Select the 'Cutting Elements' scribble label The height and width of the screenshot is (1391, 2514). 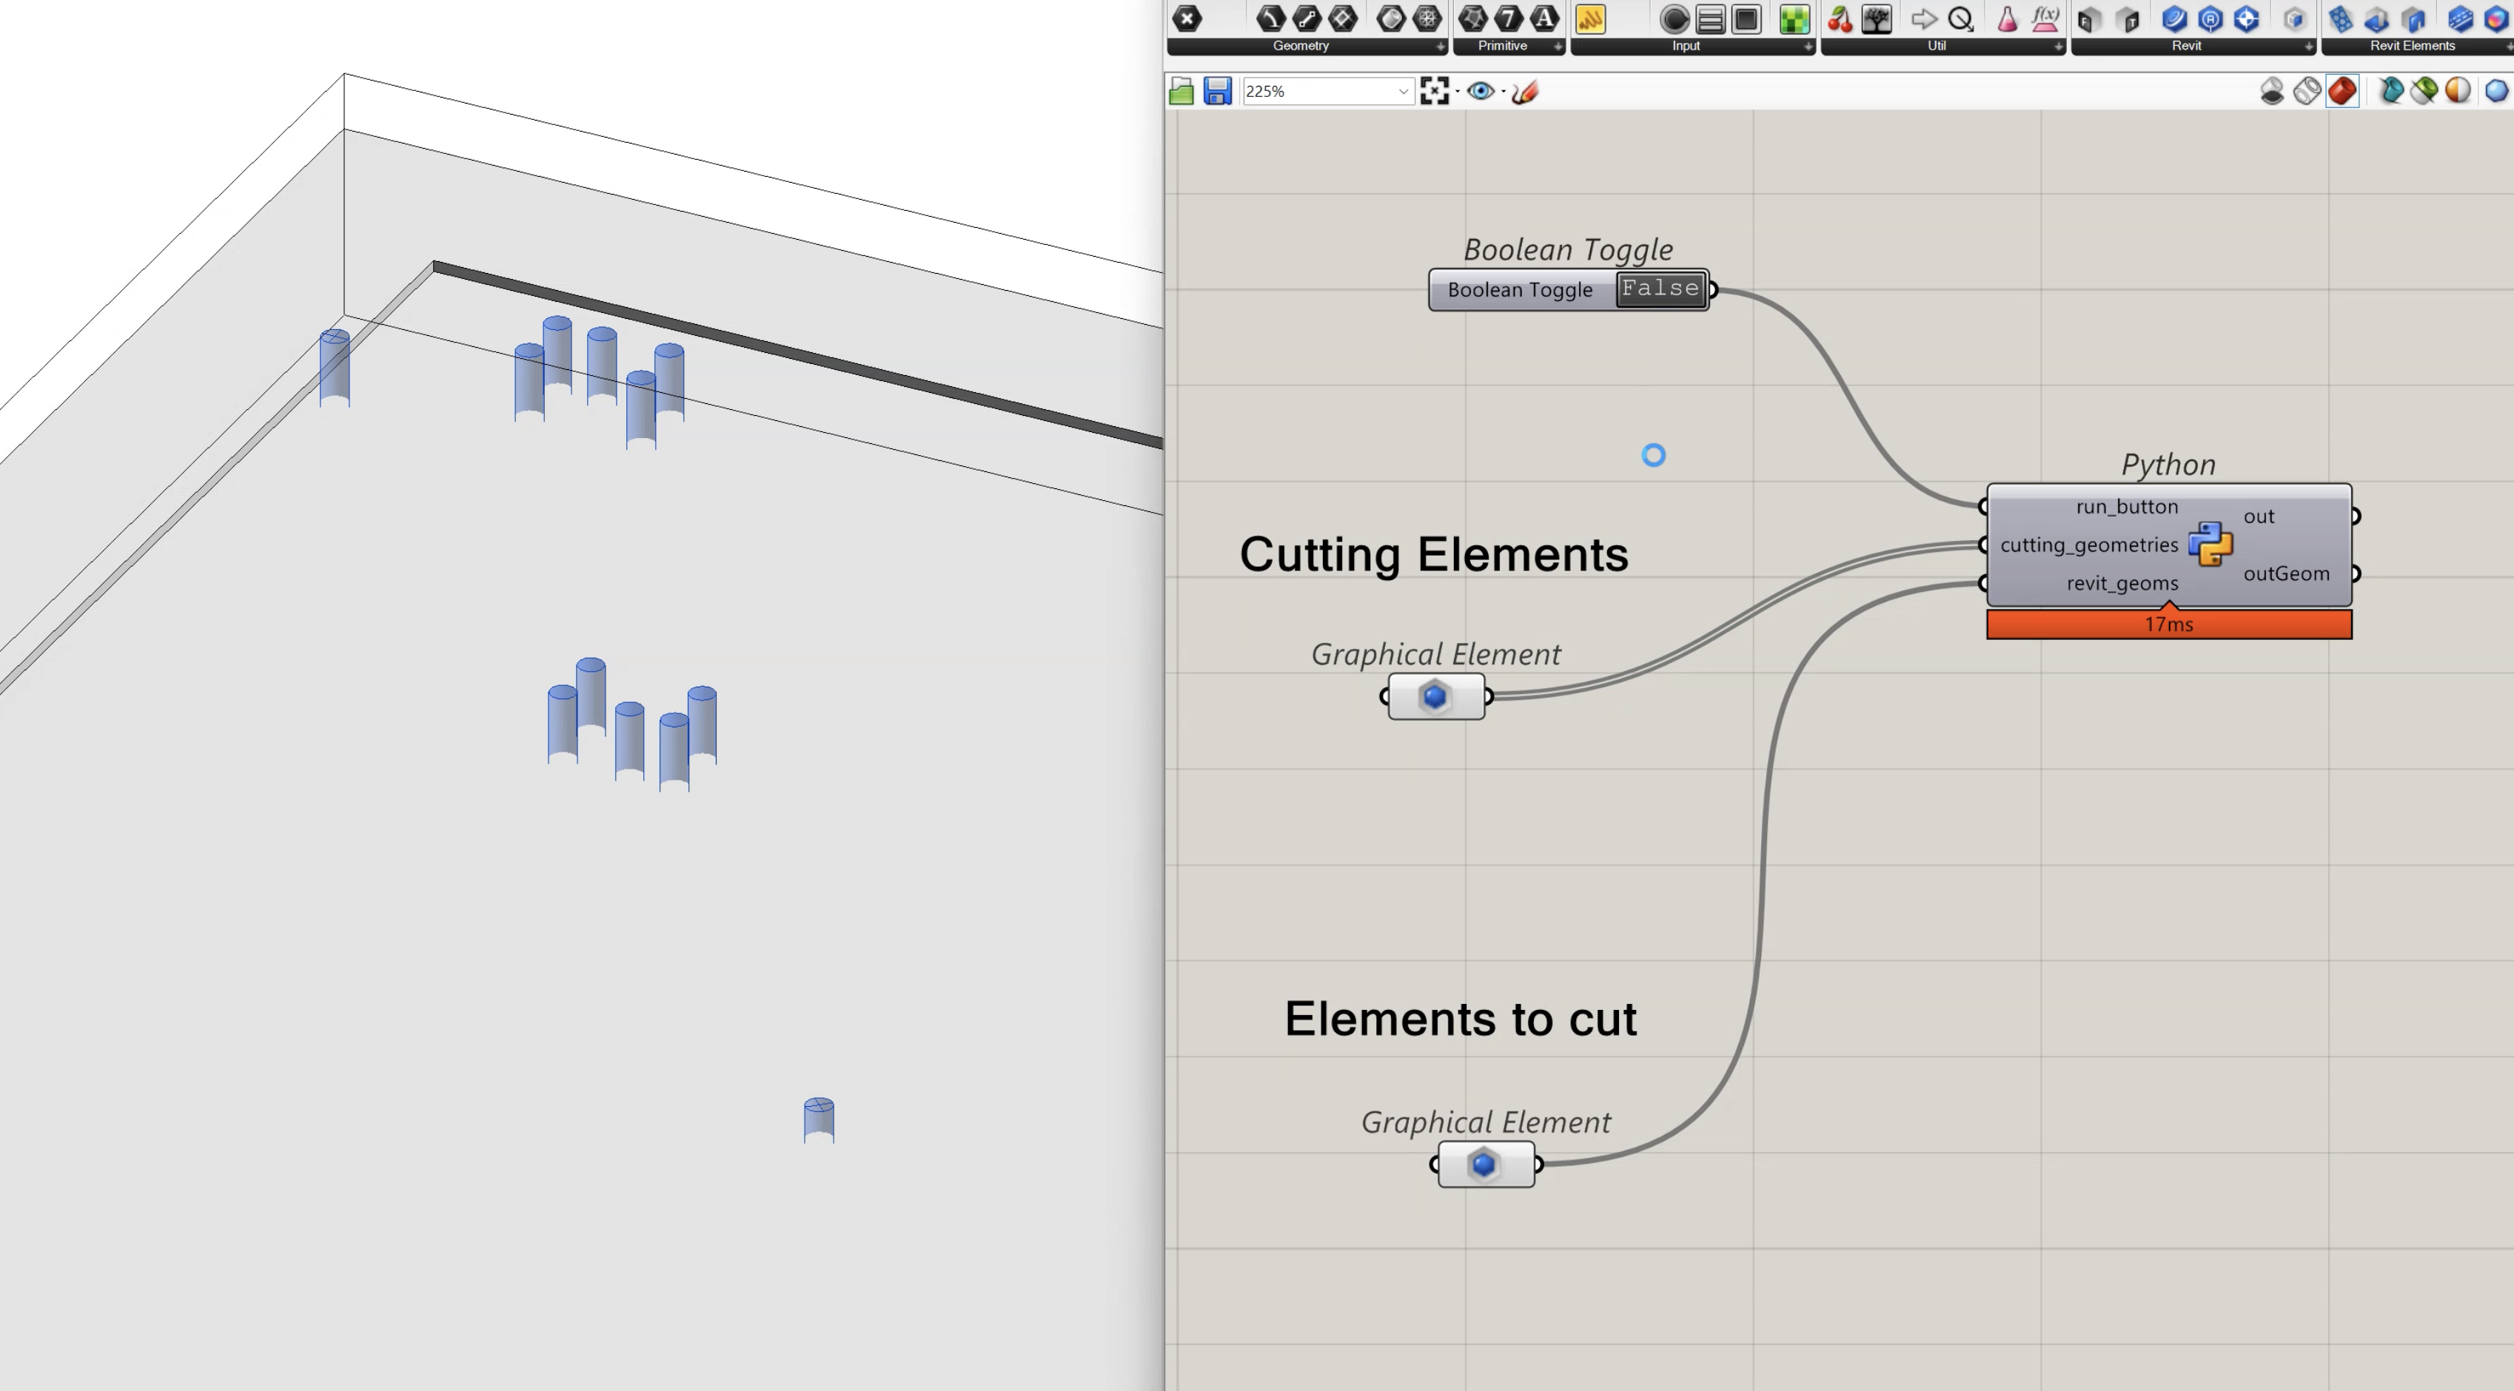(x=1434, y=554)
